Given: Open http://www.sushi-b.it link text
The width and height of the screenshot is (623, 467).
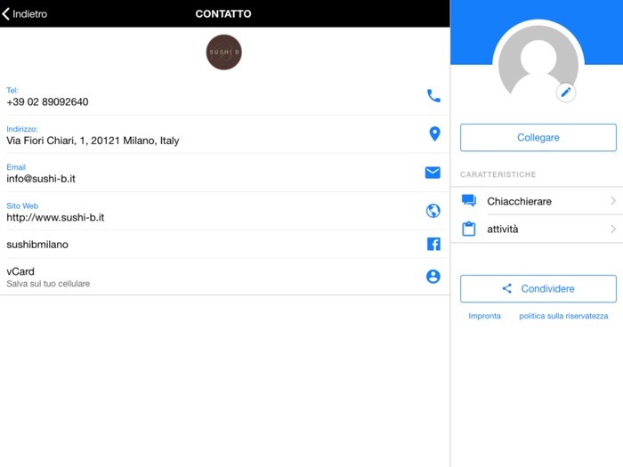Looking at the screenshot, I should pos(55,217).
